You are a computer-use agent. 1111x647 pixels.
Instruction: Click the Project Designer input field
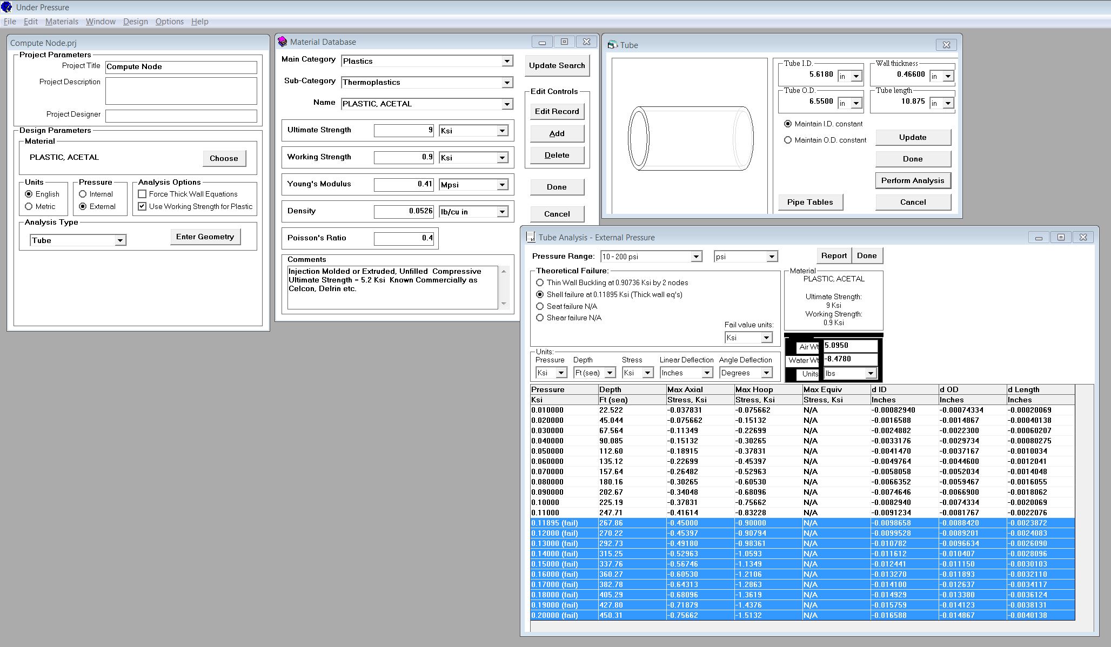(x=181, y=116)
